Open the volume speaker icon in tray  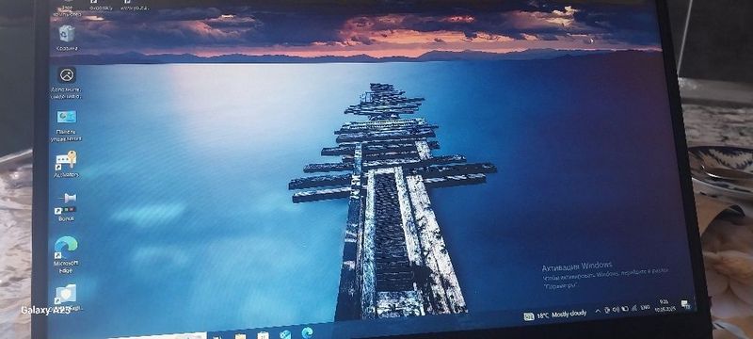(617, 310)
